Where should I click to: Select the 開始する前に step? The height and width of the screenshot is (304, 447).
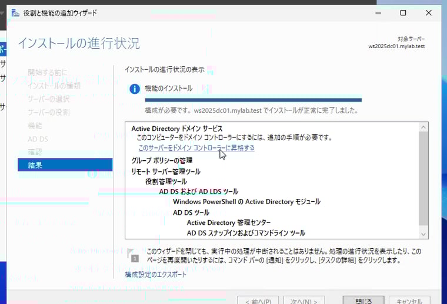(x=48, y=73)
